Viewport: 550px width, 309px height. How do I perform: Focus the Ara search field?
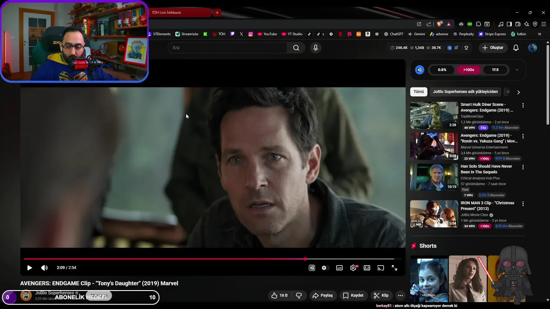228,48
